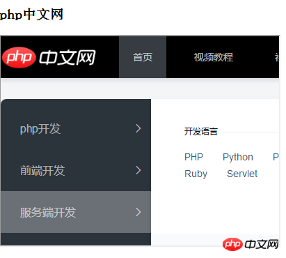Screen dimensions: 286x258
Task: Expand the 服务端开发 chevron arrow
Action: (138, 212)
